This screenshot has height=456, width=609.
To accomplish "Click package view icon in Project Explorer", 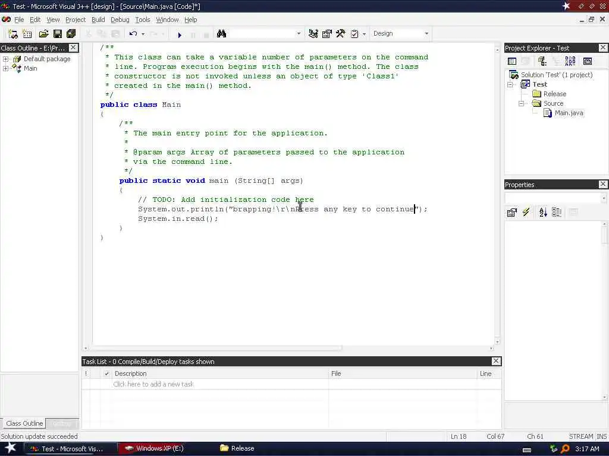I will pos(542,61).
